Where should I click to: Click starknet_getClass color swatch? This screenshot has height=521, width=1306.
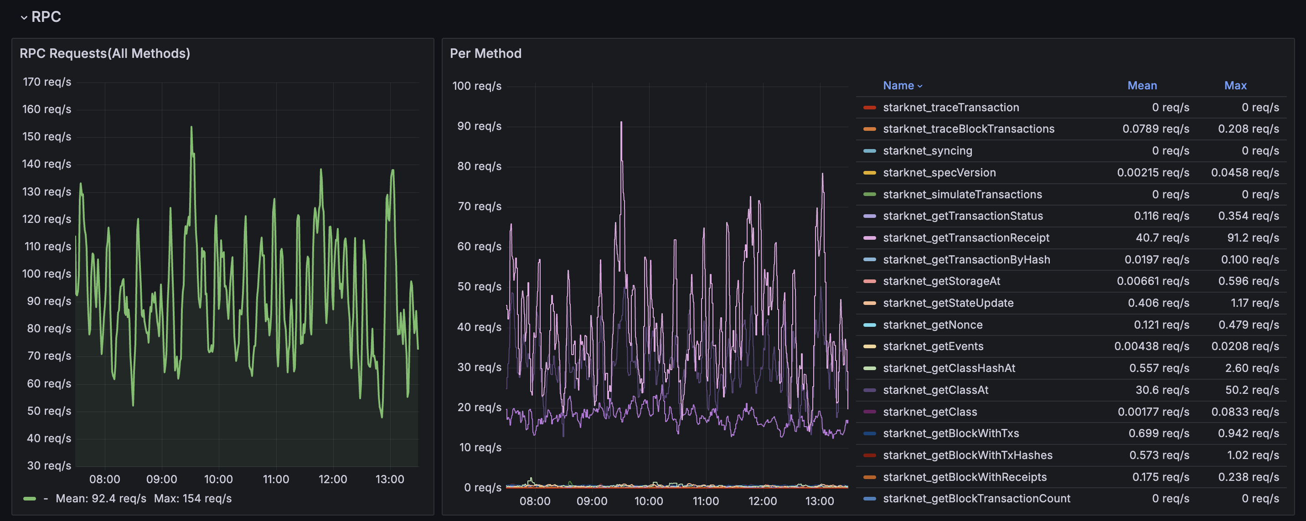[x=869, y=412]
